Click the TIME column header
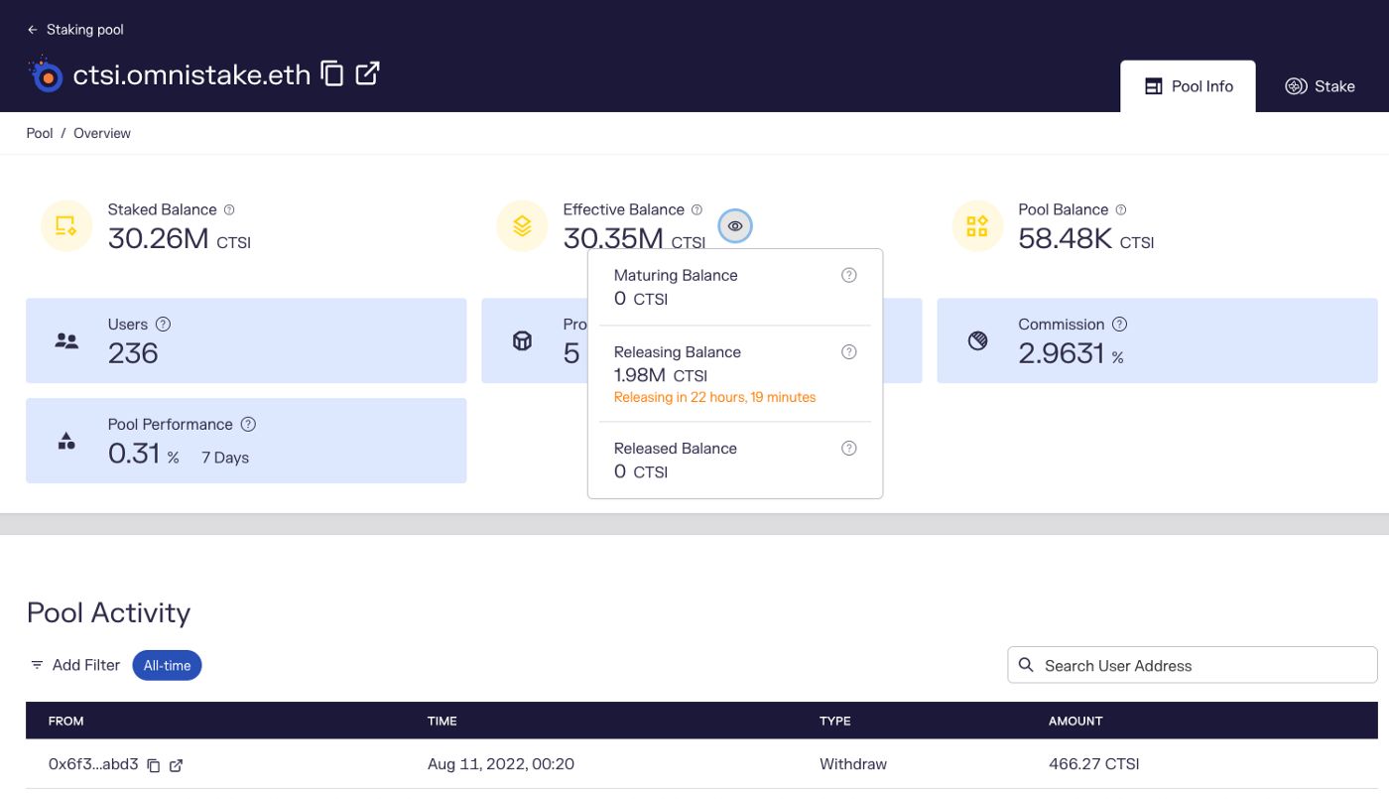The image size is (1389, 799). tap(442, 721)
